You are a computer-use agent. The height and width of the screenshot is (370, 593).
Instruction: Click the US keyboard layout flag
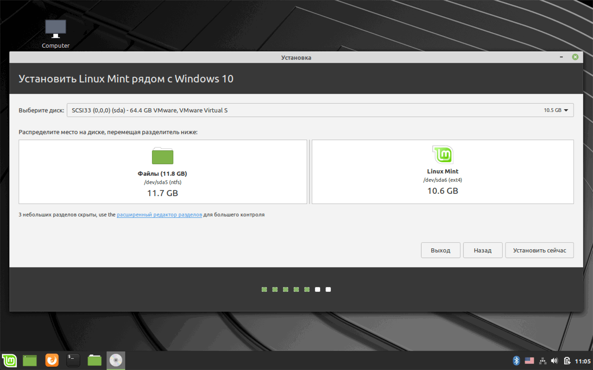pyautogui.click(x=530, y=361)
